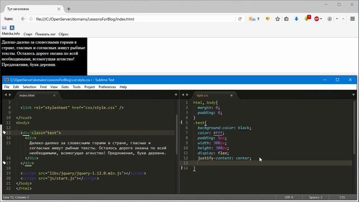This screenshot has width=359, height=202.
Task: Open the CSS syntax selector in the status bar
Action: (x=342, y=197)
